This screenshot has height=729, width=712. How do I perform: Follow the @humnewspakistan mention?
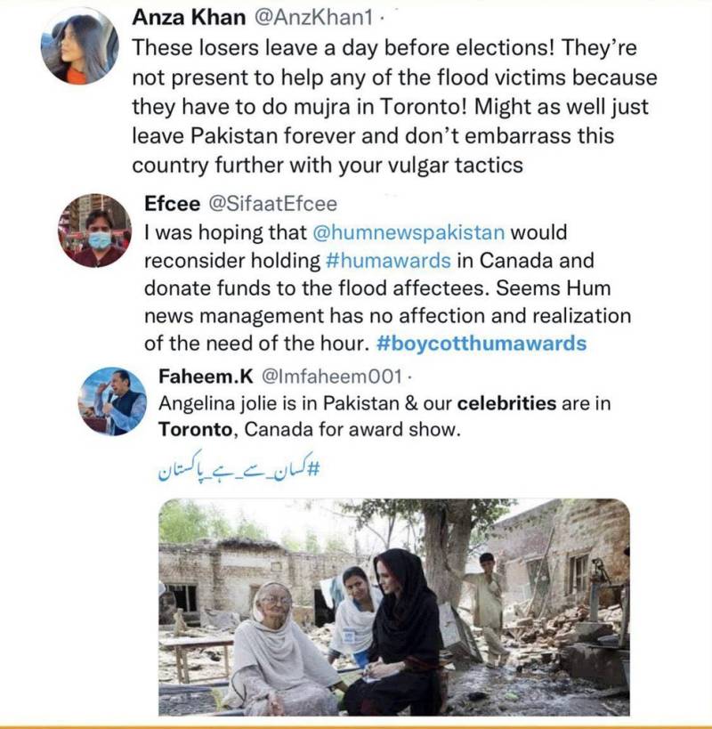click(x=409, y=232)
